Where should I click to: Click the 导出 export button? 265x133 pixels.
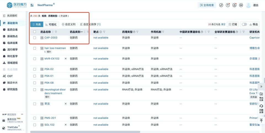point(254,24)
